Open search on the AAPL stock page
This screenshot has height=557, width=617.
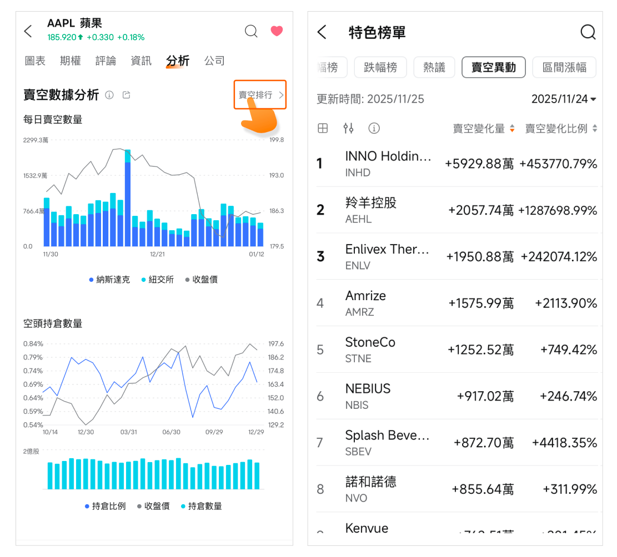pos(251,31)
